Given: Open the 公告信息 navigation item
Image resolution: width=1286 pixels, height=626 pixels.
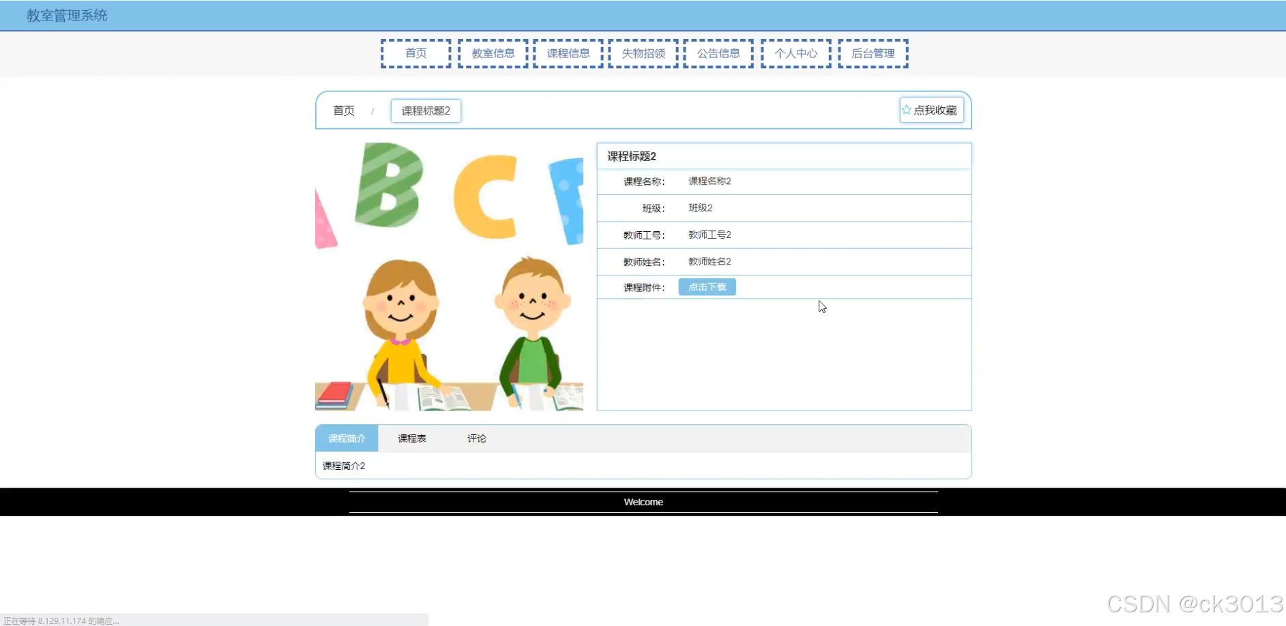Looking at the screenshot, I should tap(718, 53).
